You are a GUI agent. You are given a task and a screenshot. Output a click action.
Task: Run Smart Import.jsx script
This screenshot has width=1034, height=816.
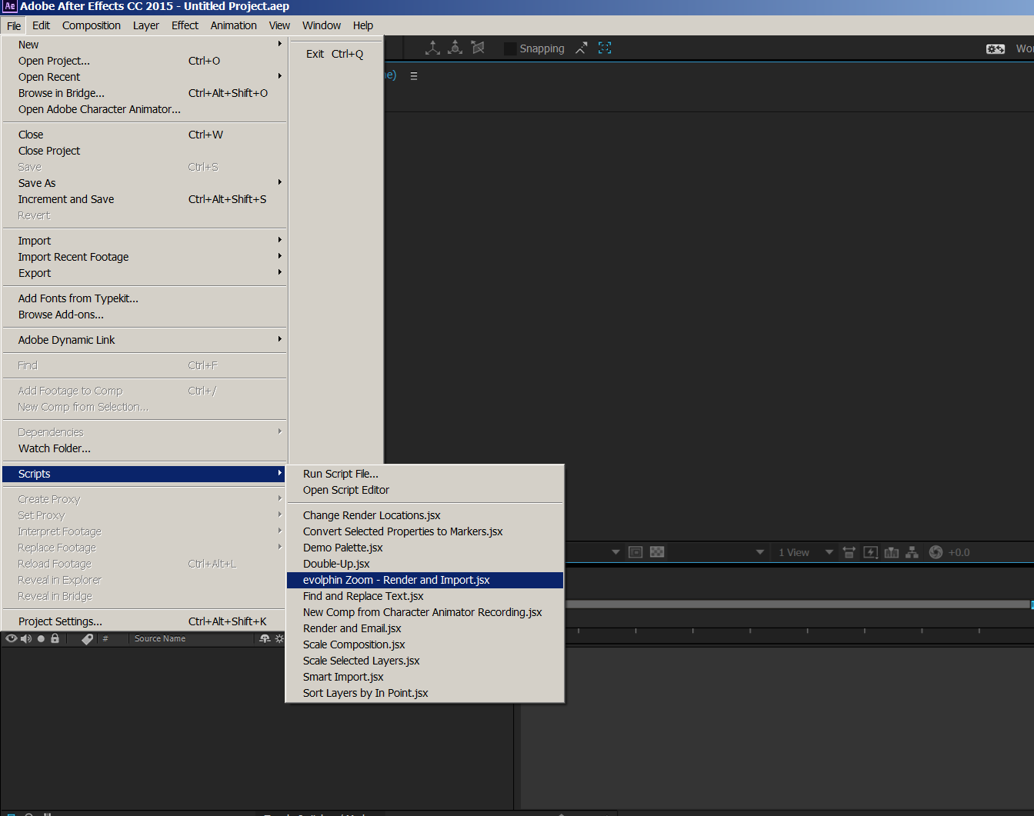click(x=425, y=677)
